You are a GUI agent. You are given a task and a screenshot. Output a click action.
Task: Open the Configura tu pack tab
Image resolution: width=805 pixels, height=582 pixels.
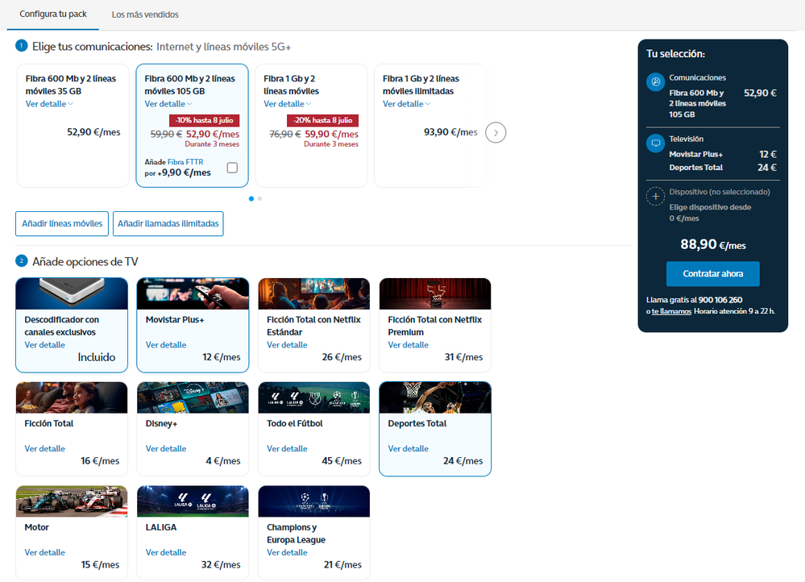(x=53, y=15)
